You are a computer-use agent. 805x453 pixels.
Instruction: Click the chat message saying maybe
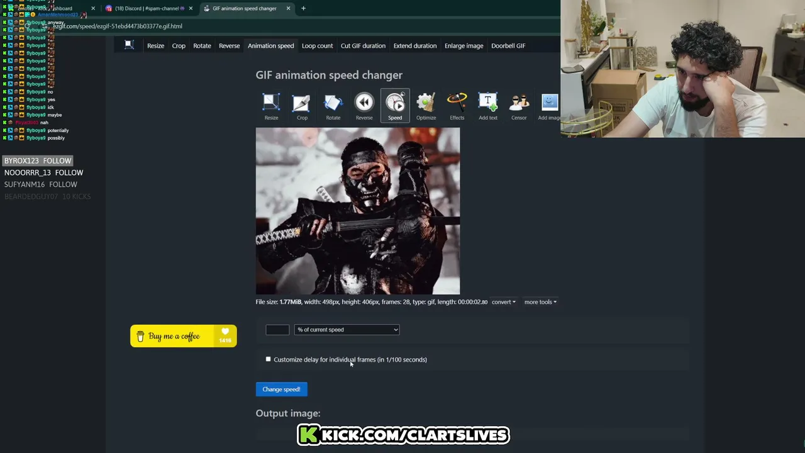pos(55,115)
